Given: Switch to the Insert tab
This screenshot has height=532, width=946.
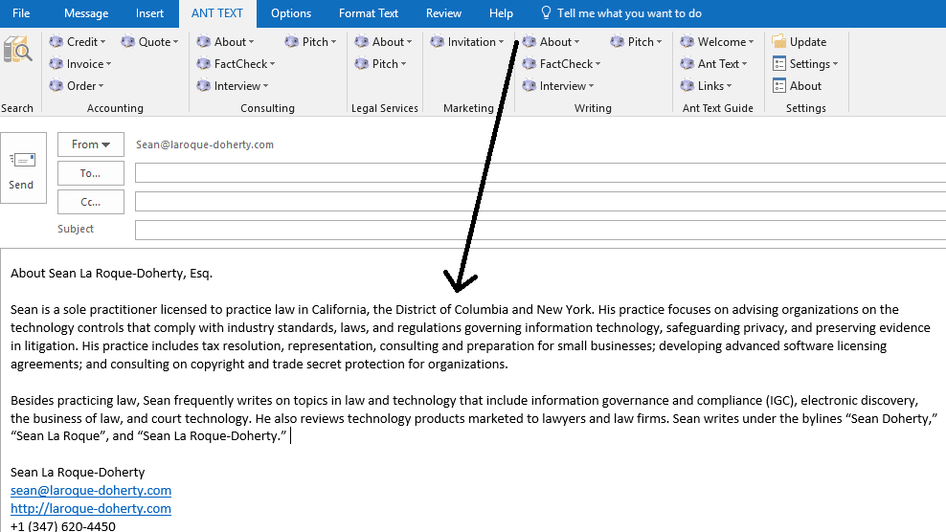Looking at the screenshot, I should [149, 13].
